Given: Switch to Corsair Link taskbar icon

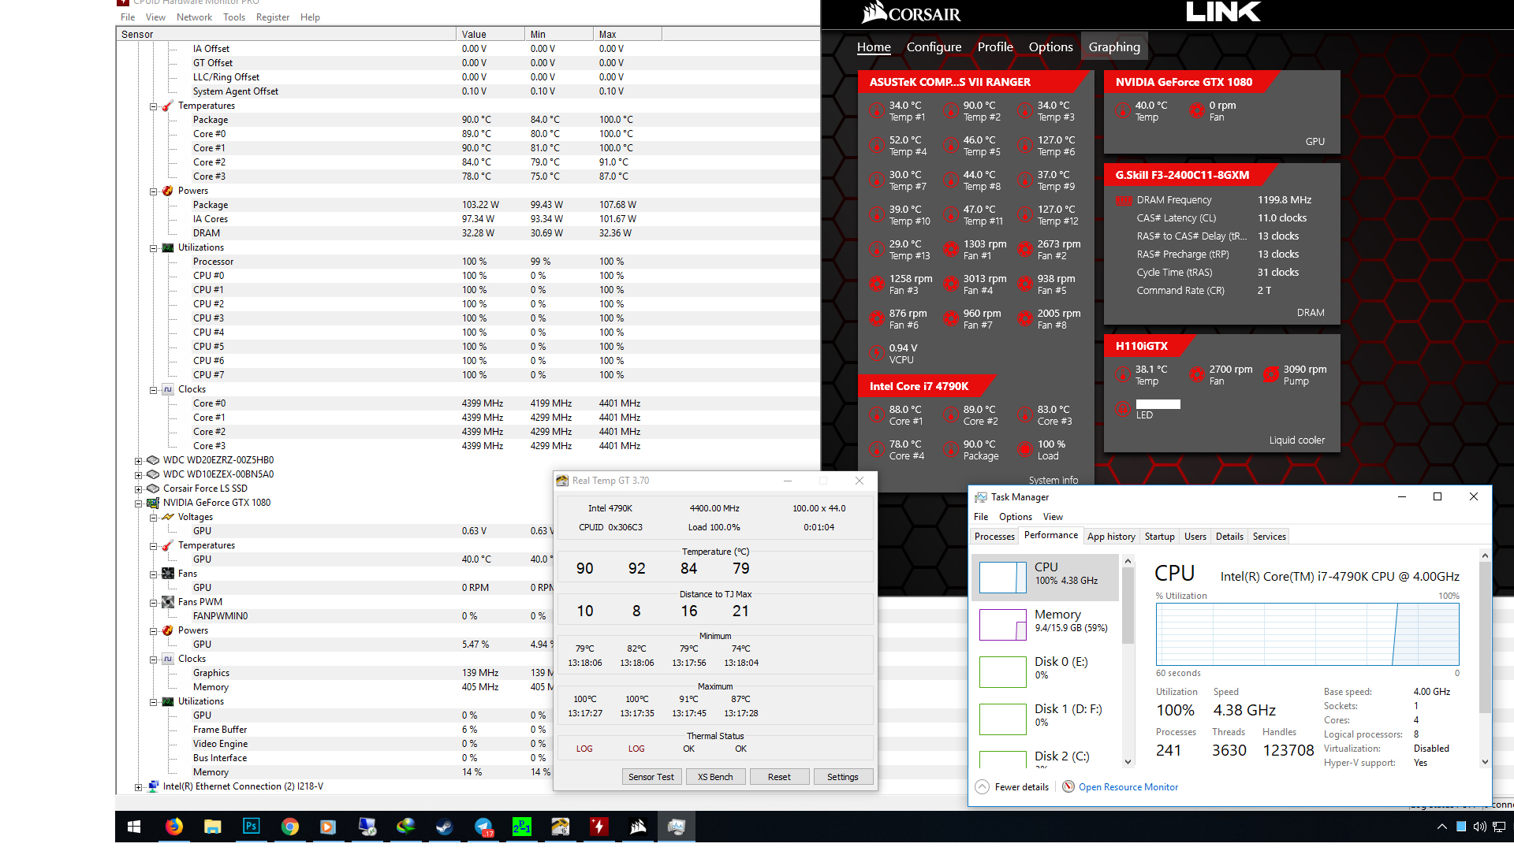Looking at the screenshot, I should pos(638,827).
